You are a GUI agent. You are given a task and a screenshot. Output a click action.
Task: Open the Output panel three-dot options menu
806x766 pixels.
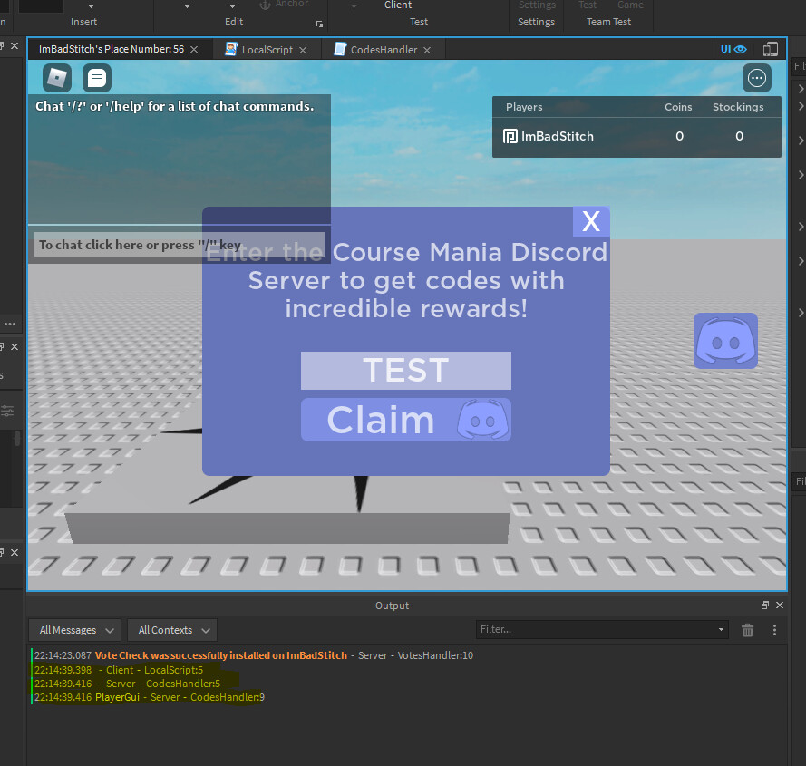tap(774, 630)
